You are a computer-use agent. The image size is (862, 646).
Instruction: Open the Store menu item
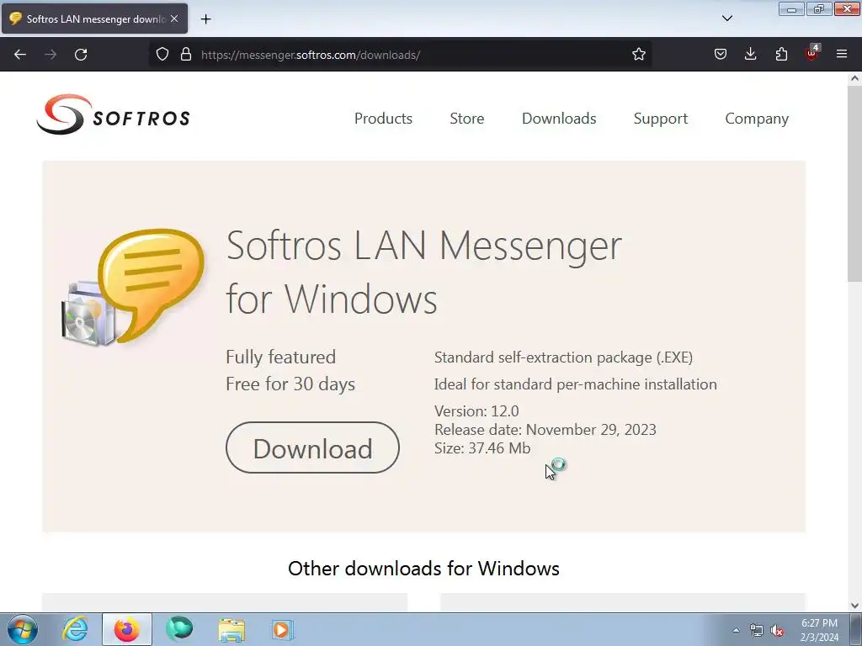(466, 119)
